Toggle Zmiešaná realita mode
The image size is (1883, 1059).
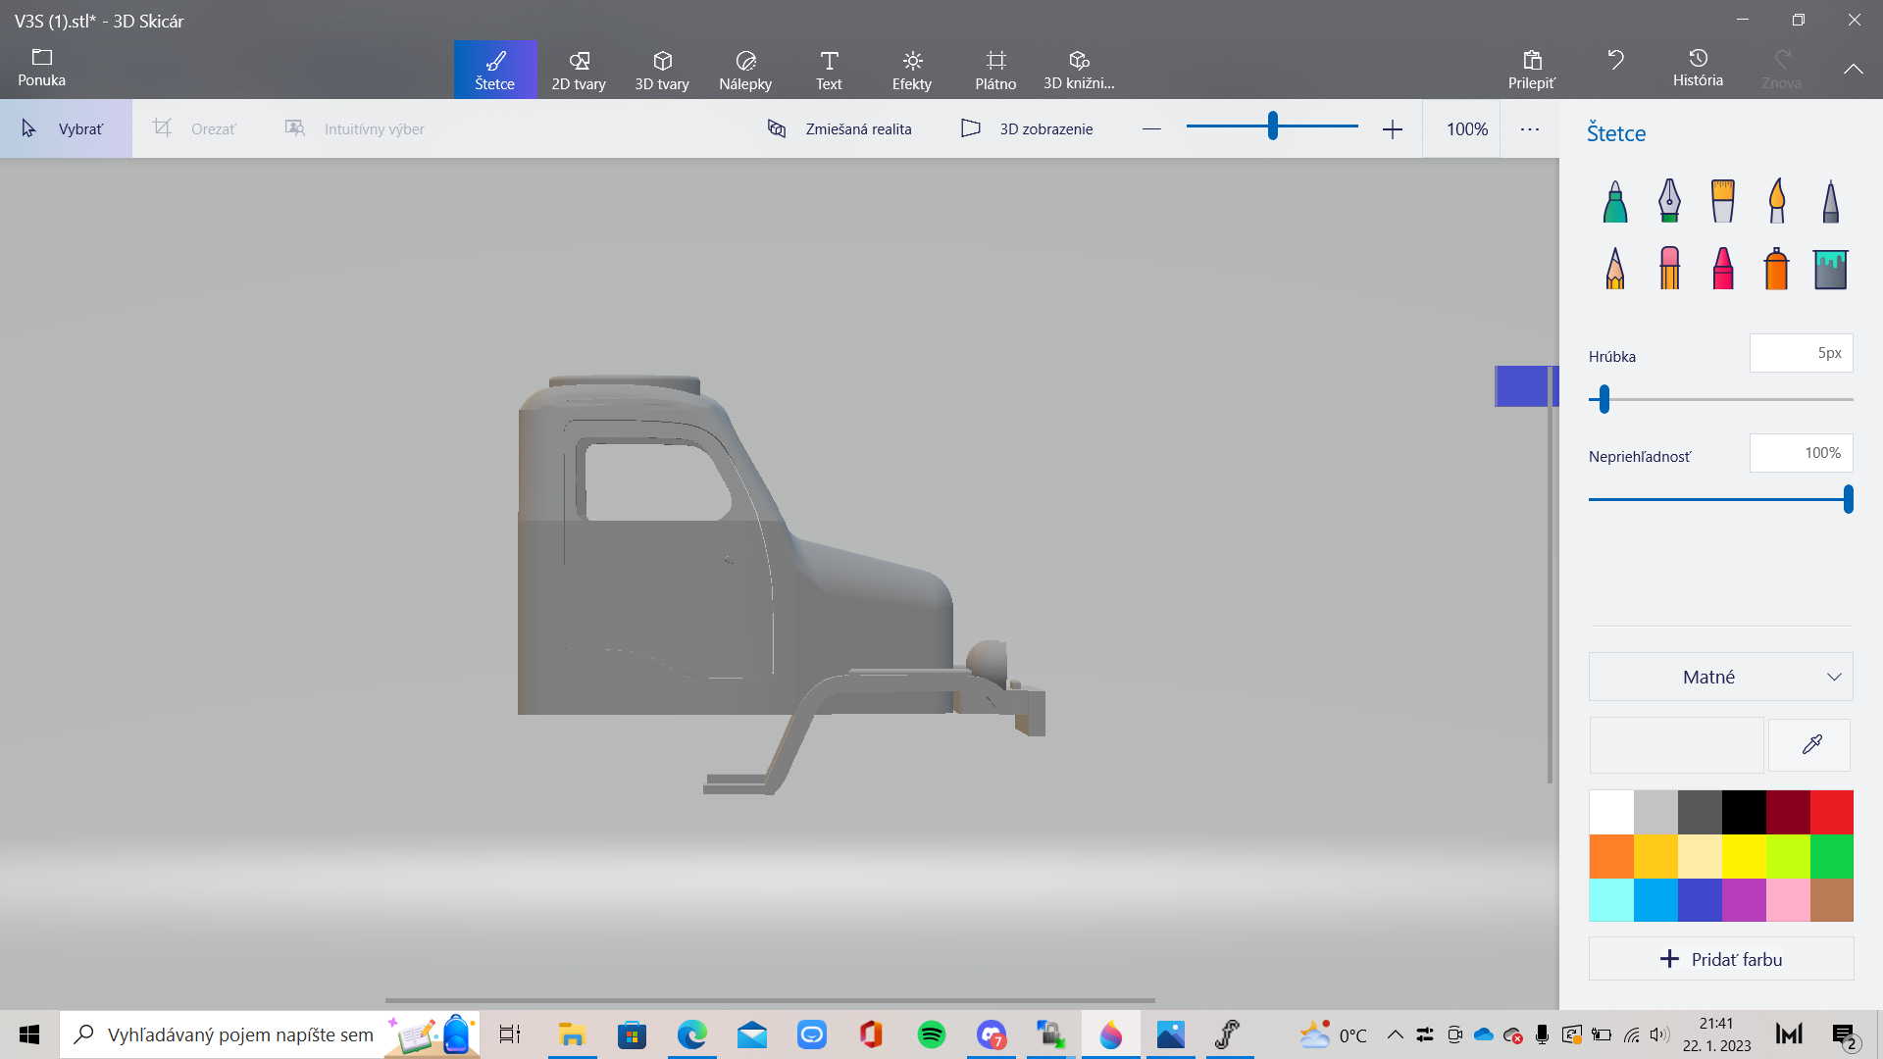click(x=840, y=128)
